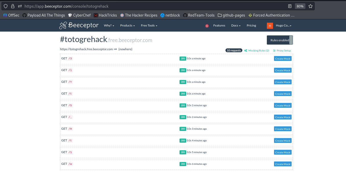Image resolution: width=346 pixels, height=175 pixels.
Task: Click the "6 minutes ago" timestamp
Action: coord(199,164)
